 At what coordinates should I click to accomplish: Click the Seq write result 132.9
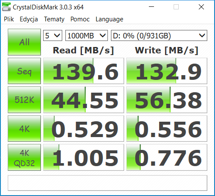167,71
